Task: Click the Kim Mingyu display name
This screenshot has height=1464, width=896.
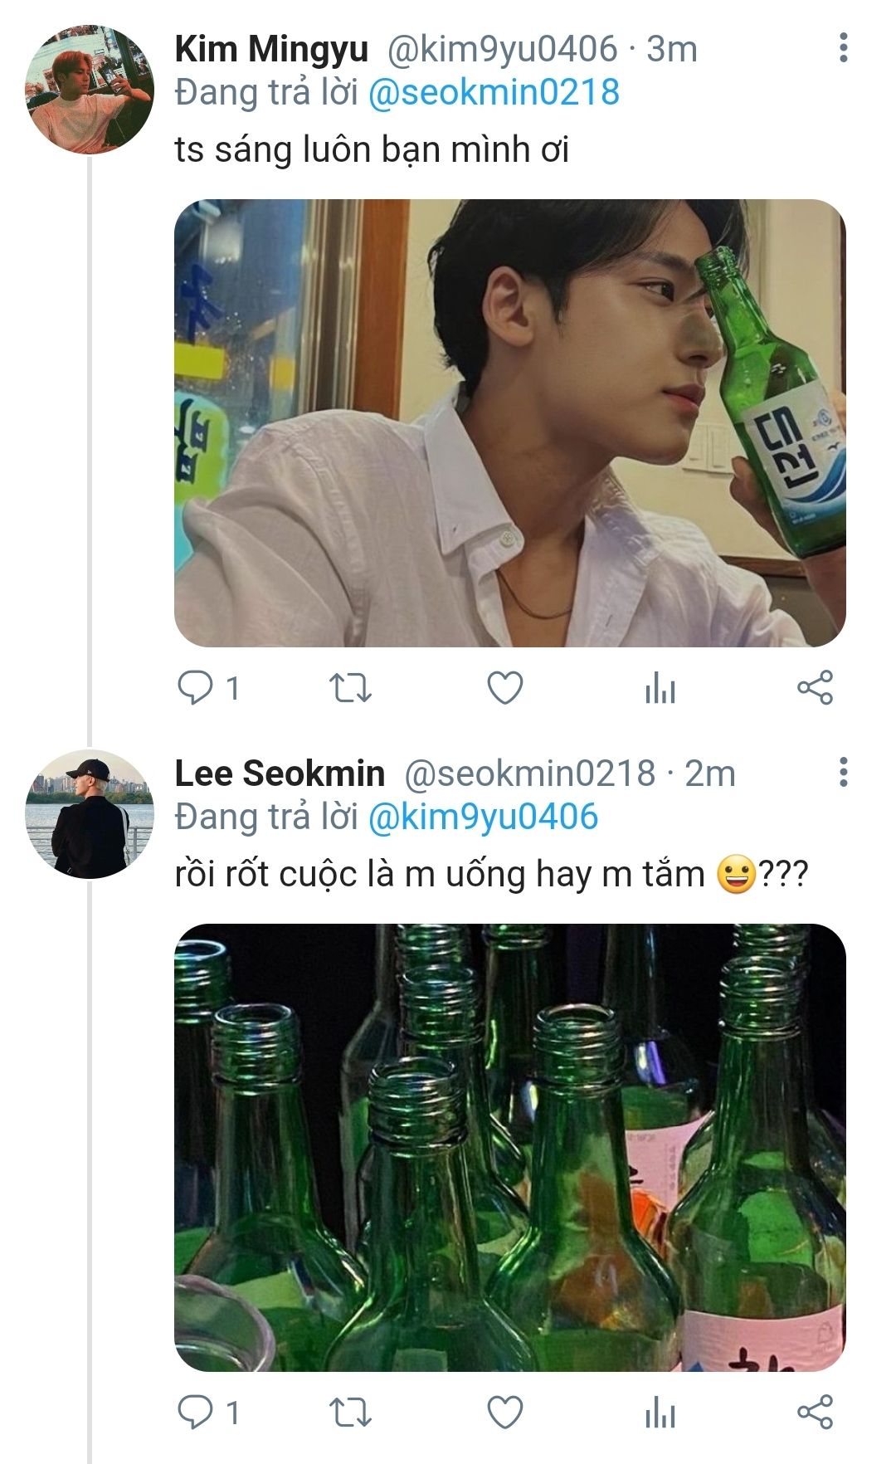Action: (x=271, y=49)
